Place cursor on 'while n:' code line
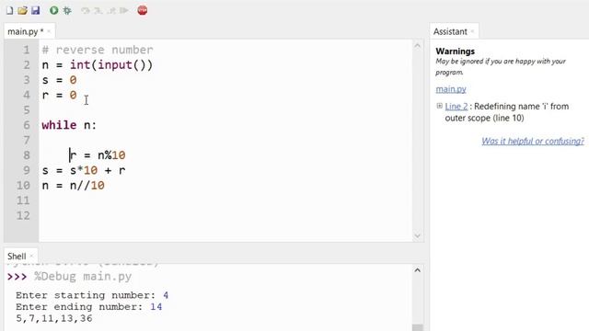 point(69,125)
